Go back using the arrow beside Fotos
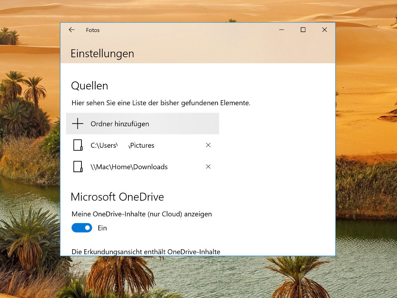Image resolution: width=397 pixels, height=298 pixels. (71, 30)
